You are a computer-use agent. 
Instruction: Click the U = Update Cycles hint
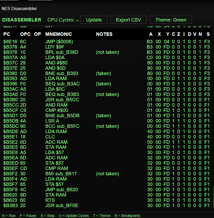(74, 216)
